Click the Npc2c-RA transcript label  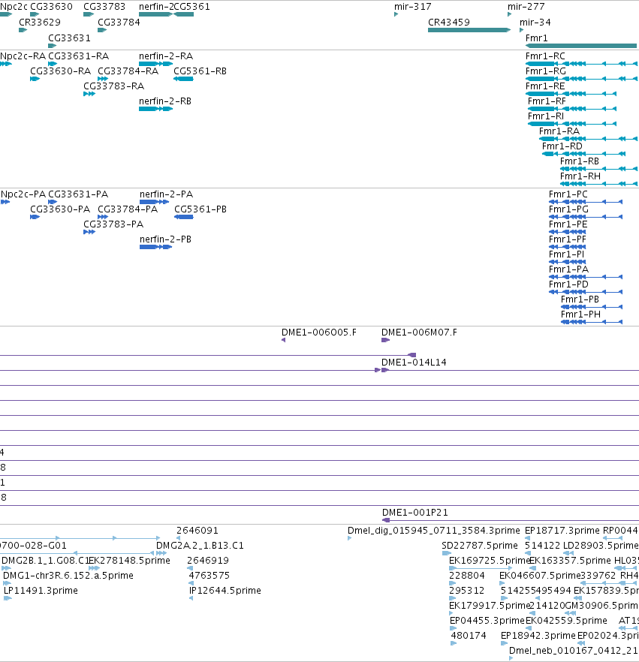[23, 56]
